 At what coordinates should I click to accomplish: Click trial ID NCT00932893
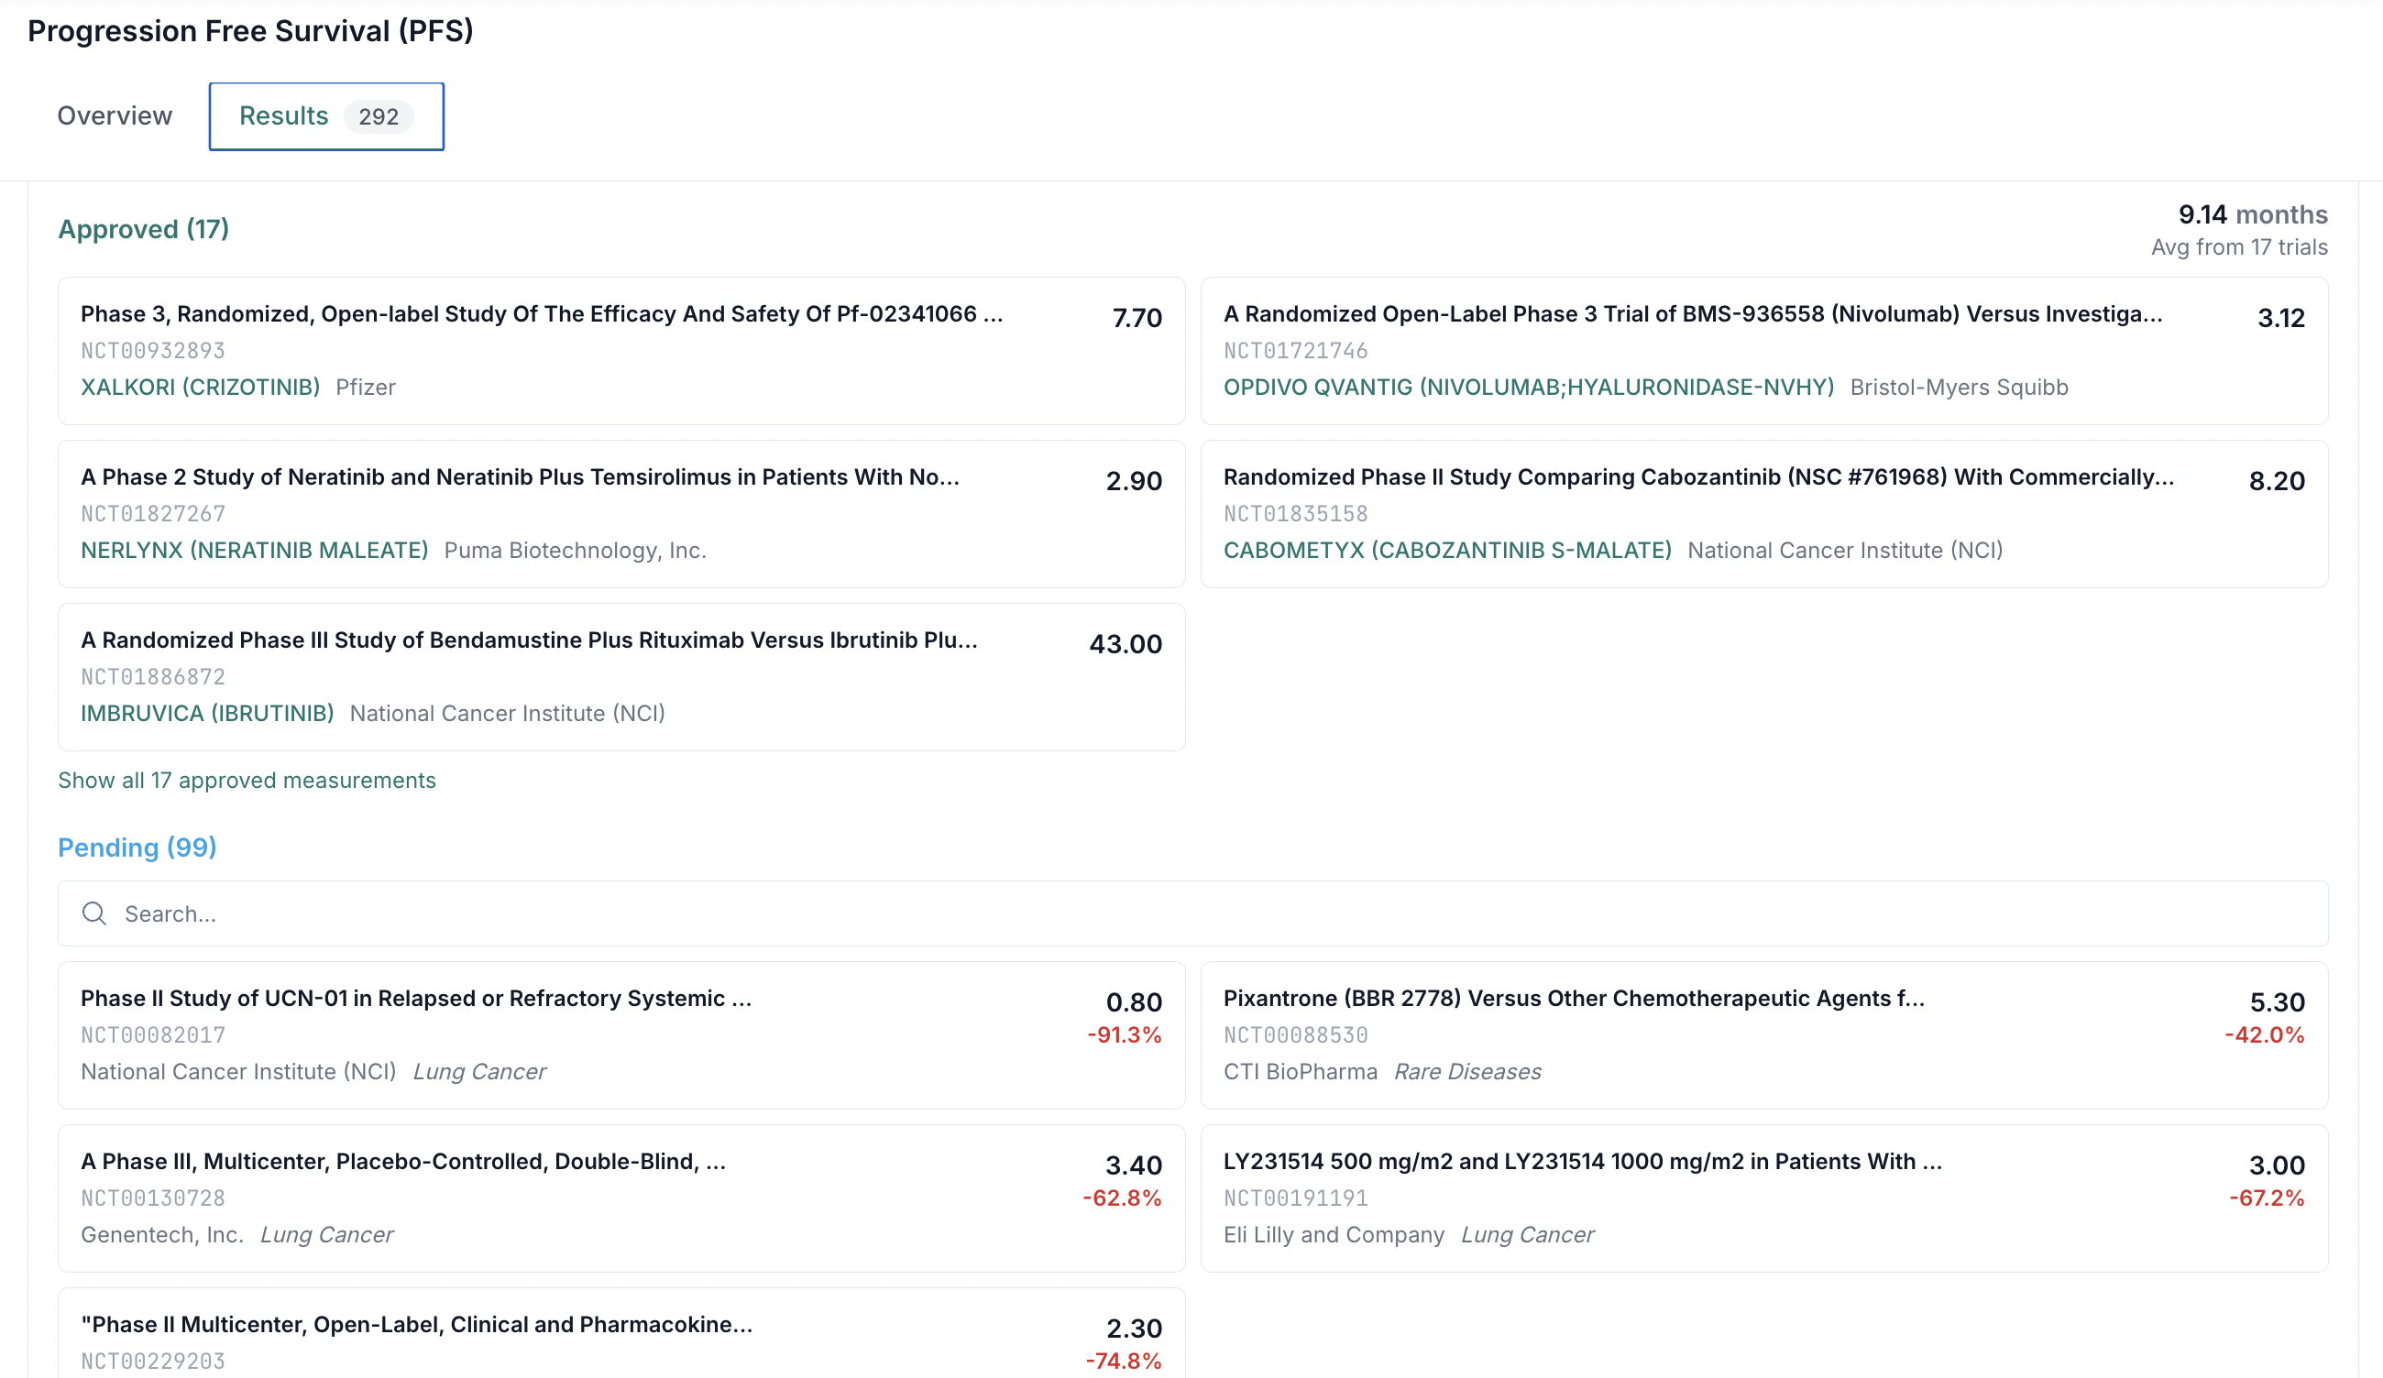tap(153, 351)
